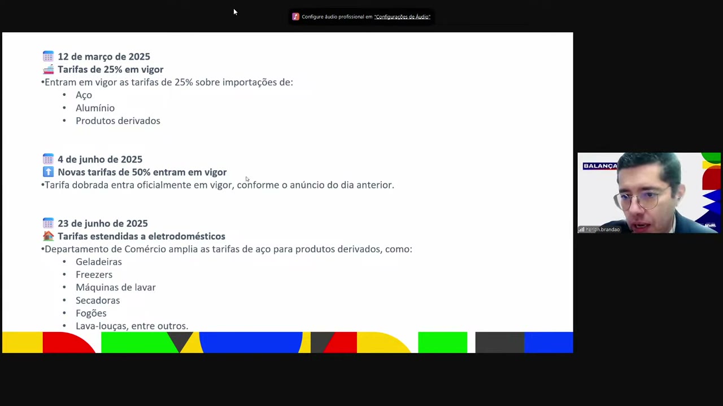Click the heading "12 de março de 2025"

[x=104, y=56]
